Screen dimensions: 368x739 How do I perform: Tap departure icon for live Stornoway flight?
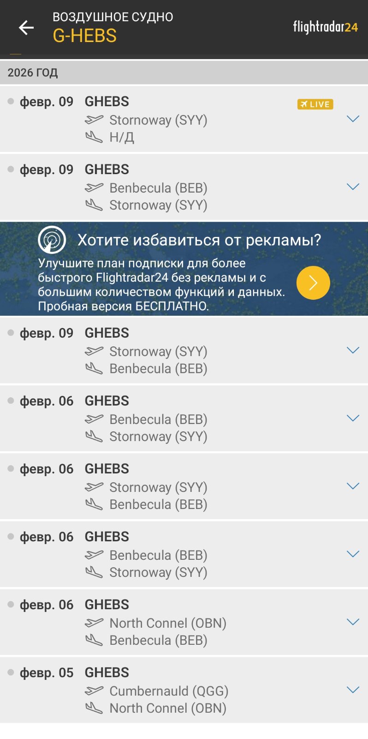[x=94, y=120]
